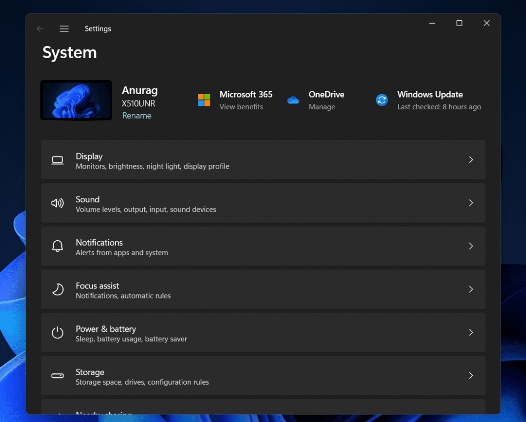Open View benefits under Microsoft 365

[241, 106]
